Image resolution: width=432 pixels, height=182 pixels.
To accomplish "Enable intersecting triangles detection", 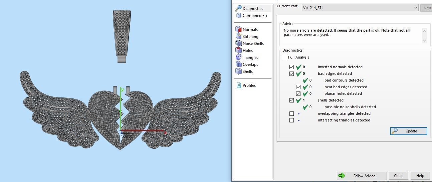I will click(x=291, y=120).
